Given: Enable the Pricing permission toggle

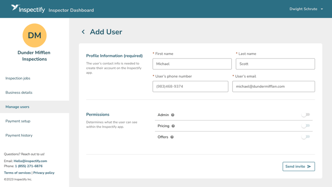Looking at the screenshot, I should pos(306,126).
